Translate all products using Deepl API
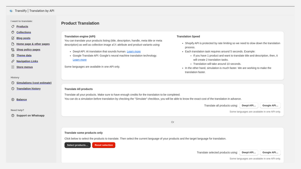Image resolution: width=301 pixels, height=169 pixels. coord(249,105)
